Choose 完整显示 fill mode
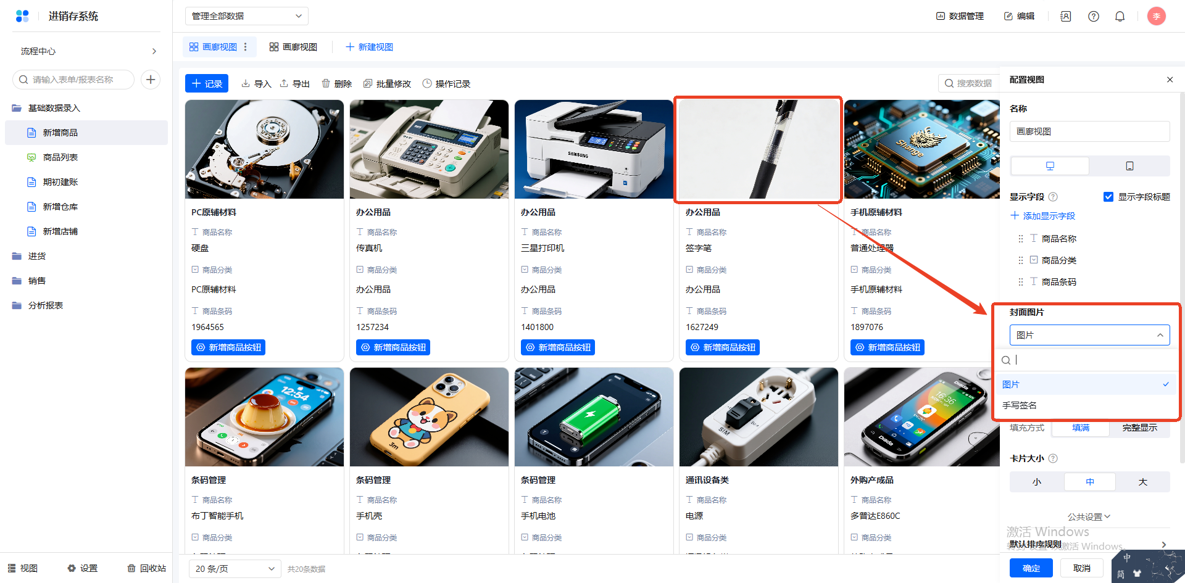 (x=1139, y=428)
